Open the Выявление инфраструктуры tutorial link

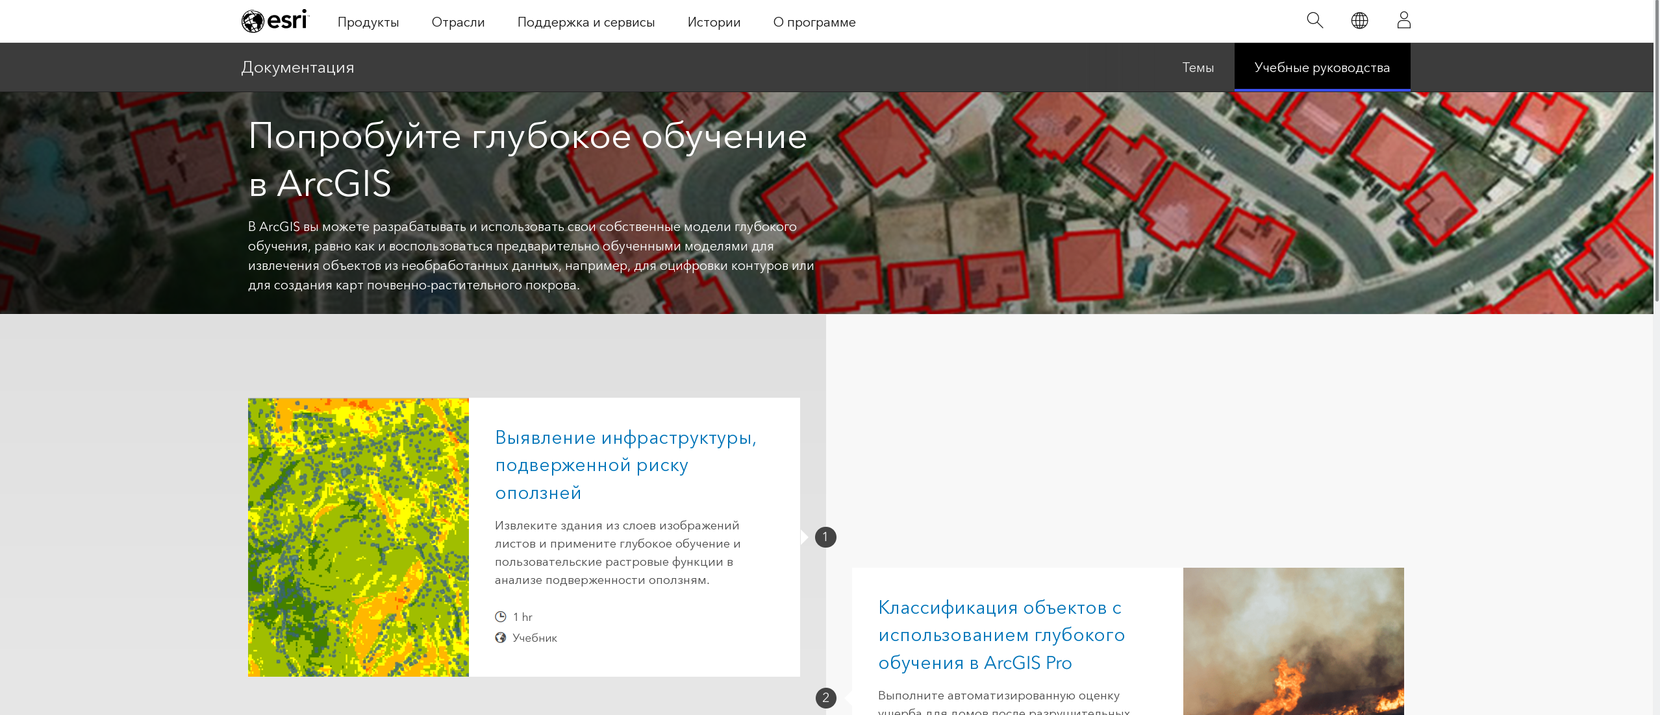(625, 465)
